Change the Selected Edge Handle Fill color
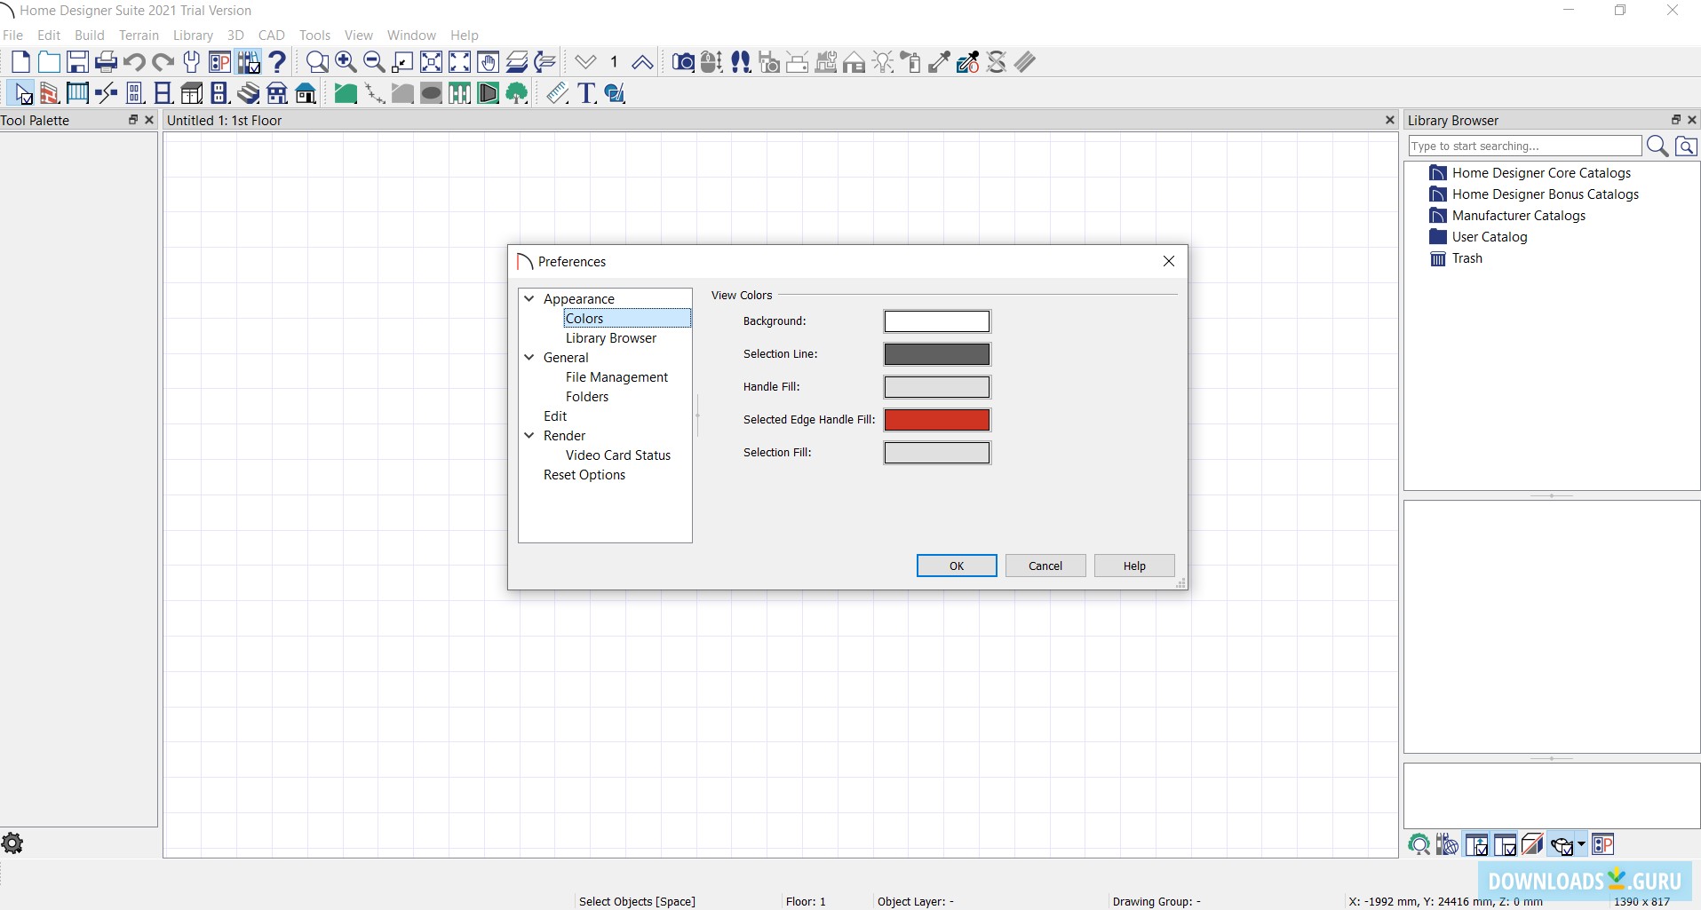This screenshot has height=910, width=1701. (x=937, y=419)
